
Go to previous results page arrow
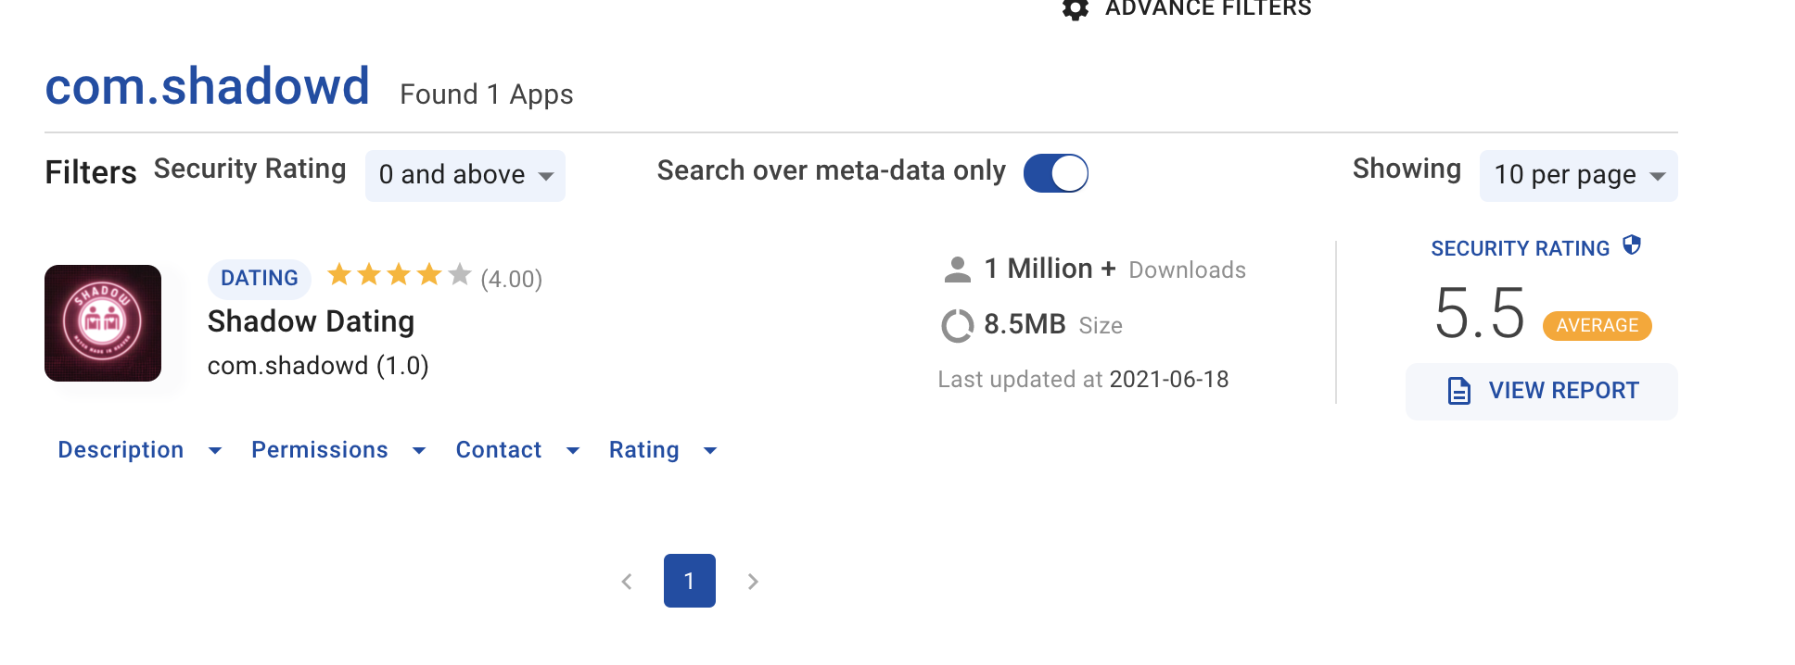coord(627,582)
